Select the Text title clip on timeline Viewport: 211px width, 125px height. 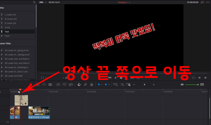coord(21,100)
